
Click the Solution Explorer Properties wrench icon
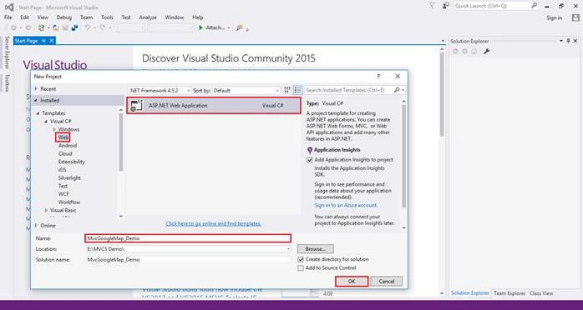click(x=486, y=52)
